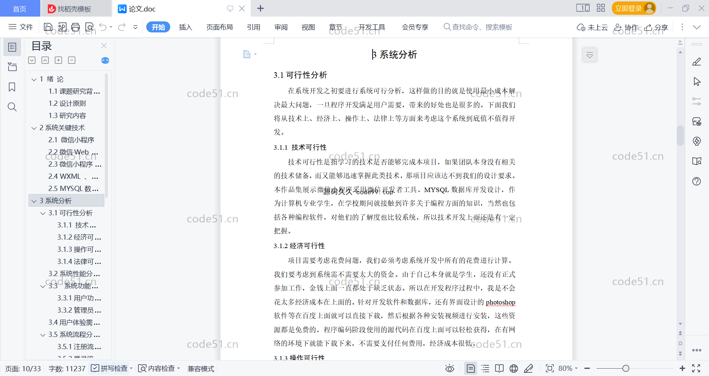Undo the last action
Screen dimensions: 709x376
pyautogui.click(x=103, y=27)
